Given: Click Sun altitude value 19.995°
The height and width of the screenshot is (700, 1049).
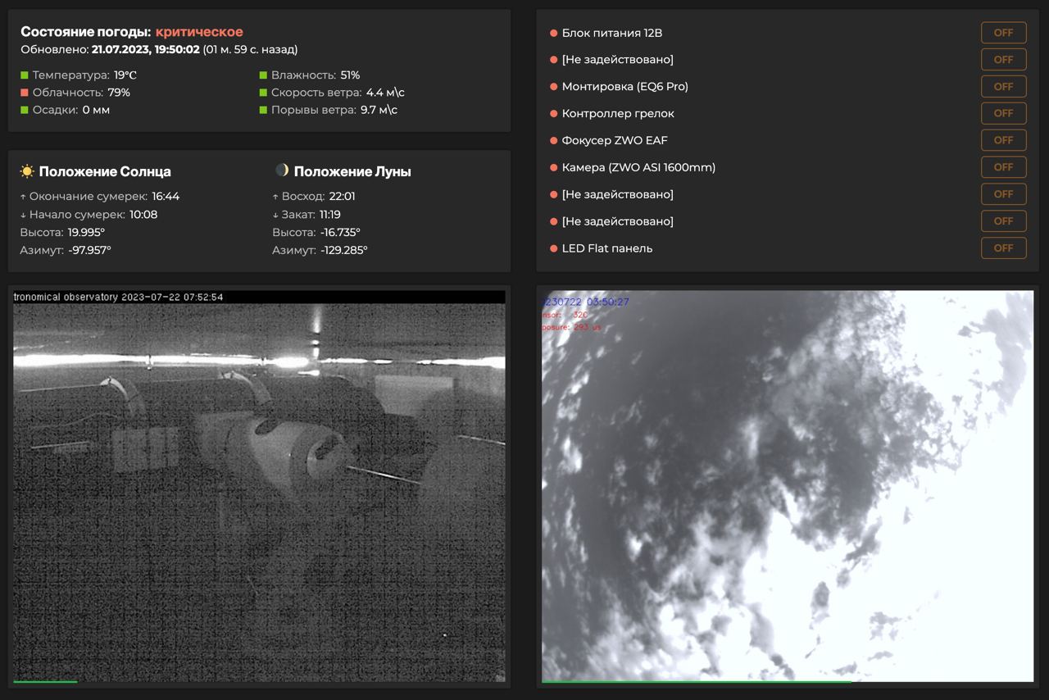Looking at the screenshot, I should point(86,233).
